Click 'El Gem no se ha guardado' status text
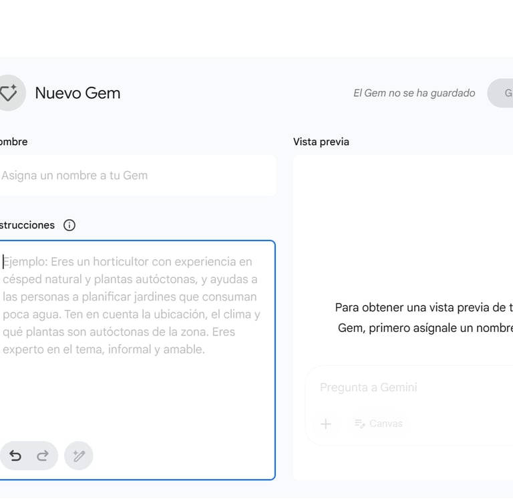The image size is (513, 501). coord(414,93)
